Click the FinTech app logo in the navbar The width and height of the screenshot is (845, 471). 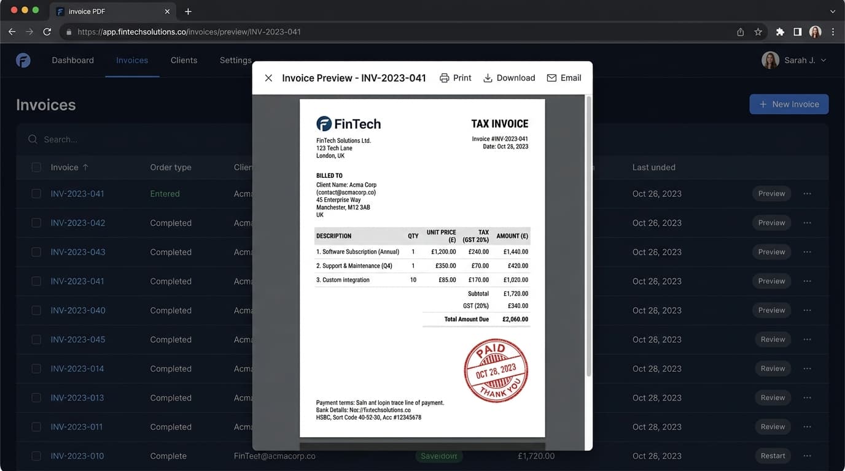23,60
